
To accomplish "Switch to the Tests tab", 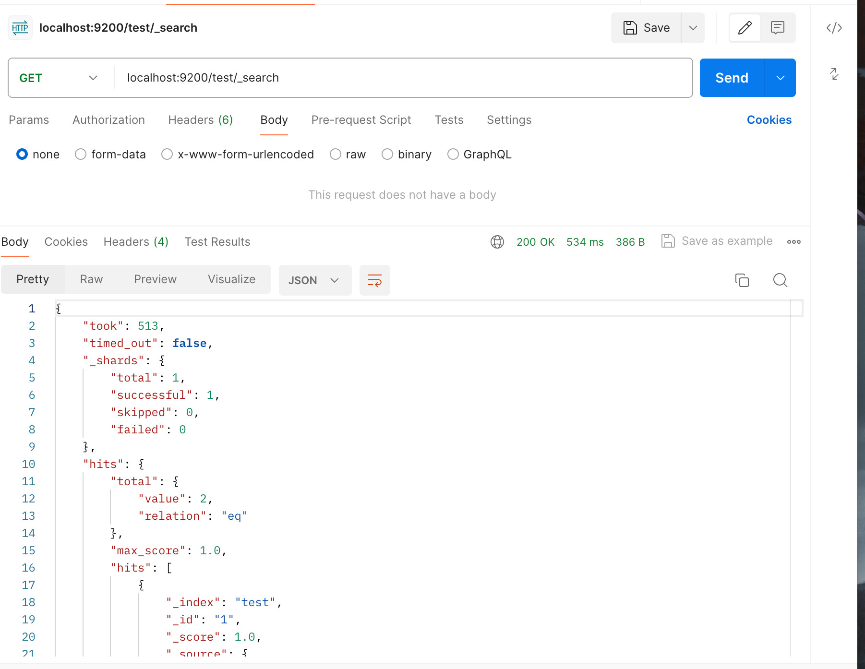I will (x=449, y=120).
